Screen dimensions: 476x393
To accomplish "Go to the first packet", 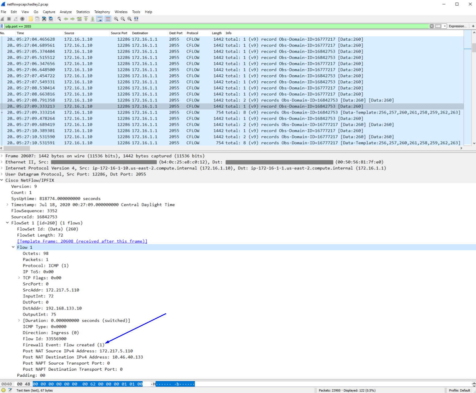I will [x=86, y=19].
